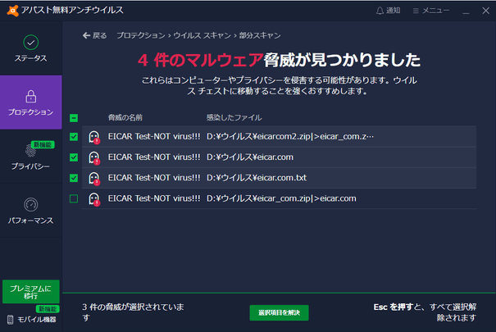Select the file path D:¥ウイルス¥eicar.com.txt
The width and height of the screenshot is (496, 332).
257,178
